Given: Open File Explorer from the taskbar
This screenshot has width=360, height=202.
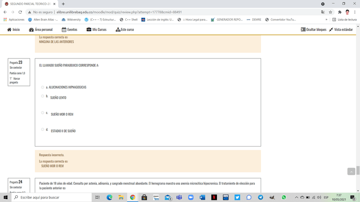Looking at the screenshot, I should (x=121, y=197).
